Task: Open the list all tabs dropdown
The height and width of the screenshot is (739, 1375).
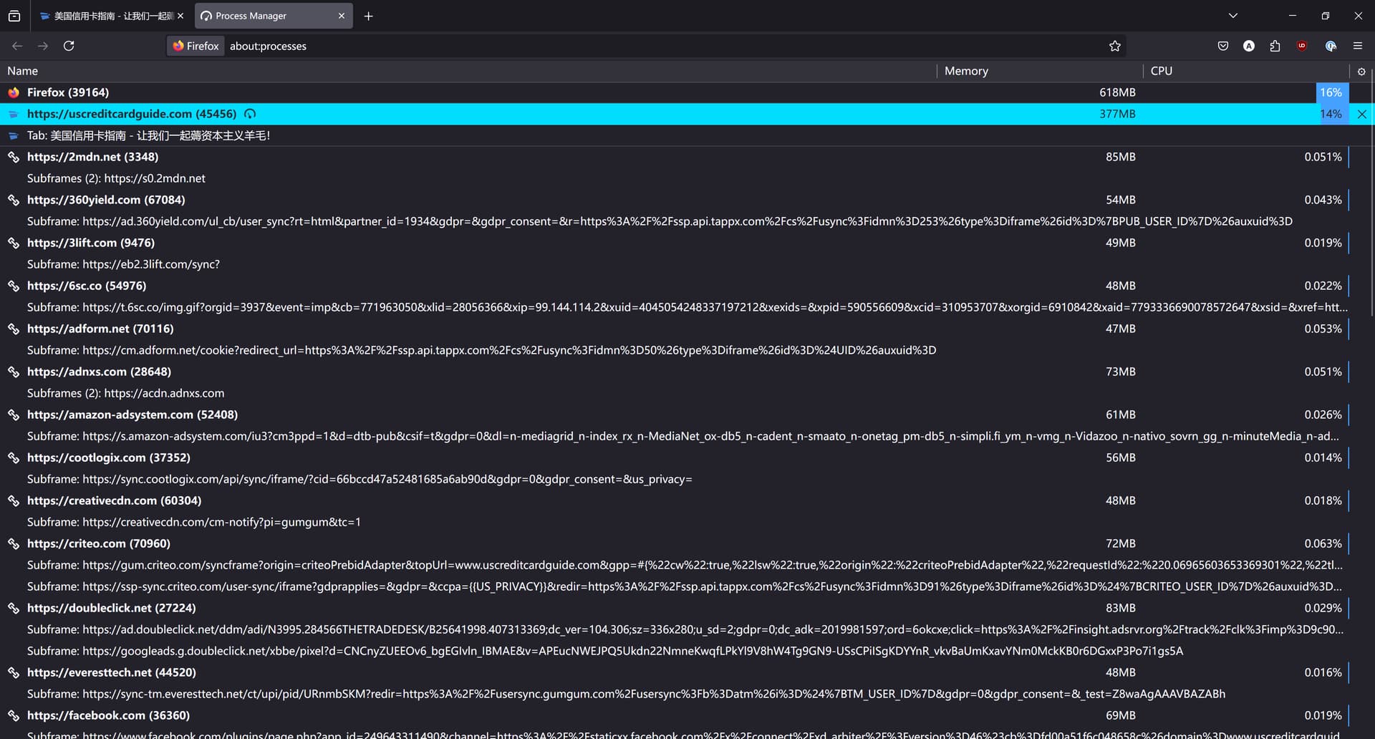Action: [1232, 16]
